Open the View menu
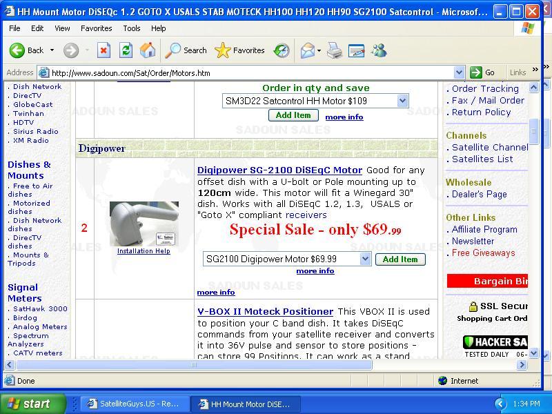The image size is (552, 414). point(62,28)
